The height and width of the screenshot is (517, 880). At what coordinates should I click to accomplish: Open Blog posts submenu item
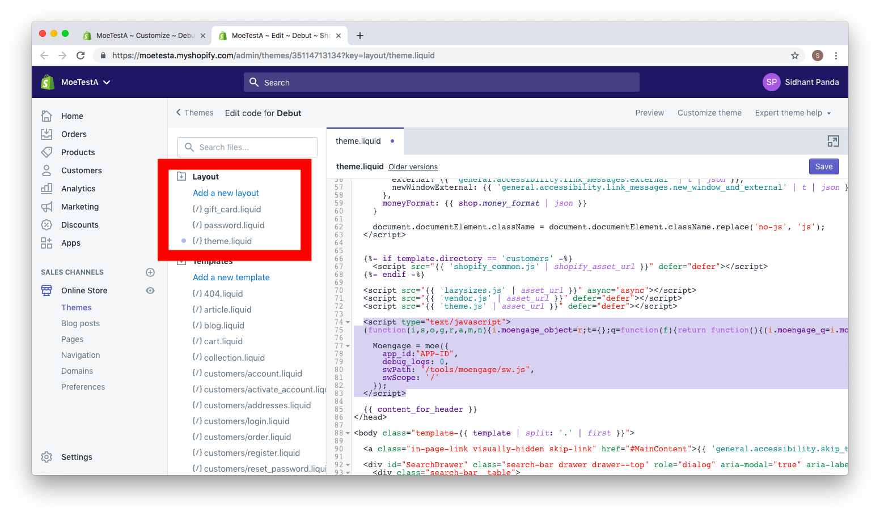[80, 323]
